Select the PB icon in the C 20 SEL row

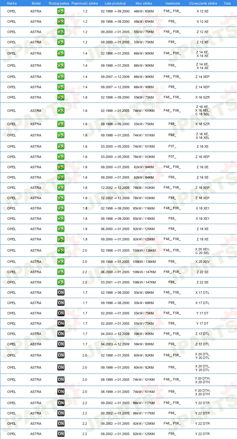click(x=61, y=250)
